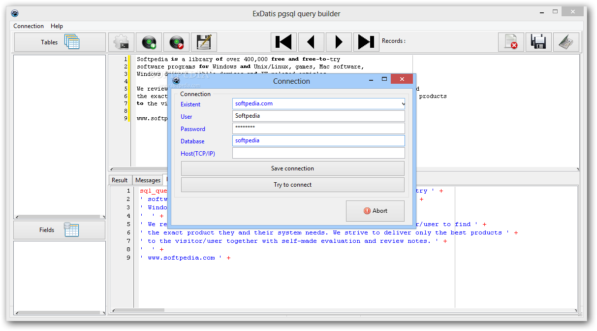Click the Connection dialog title bar icon

[176, 81]
